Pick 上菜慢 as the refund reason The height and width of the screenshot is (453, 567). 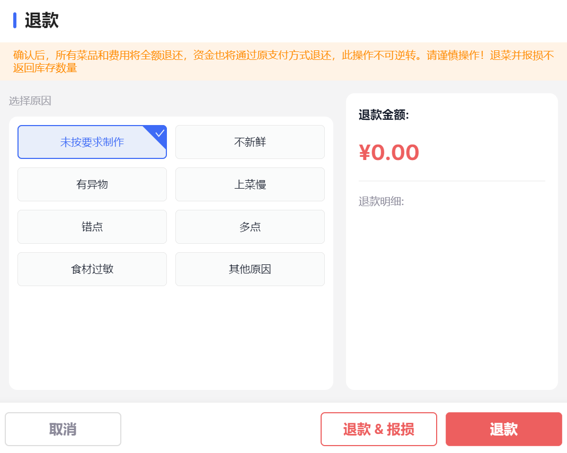[x=250, y=184]
